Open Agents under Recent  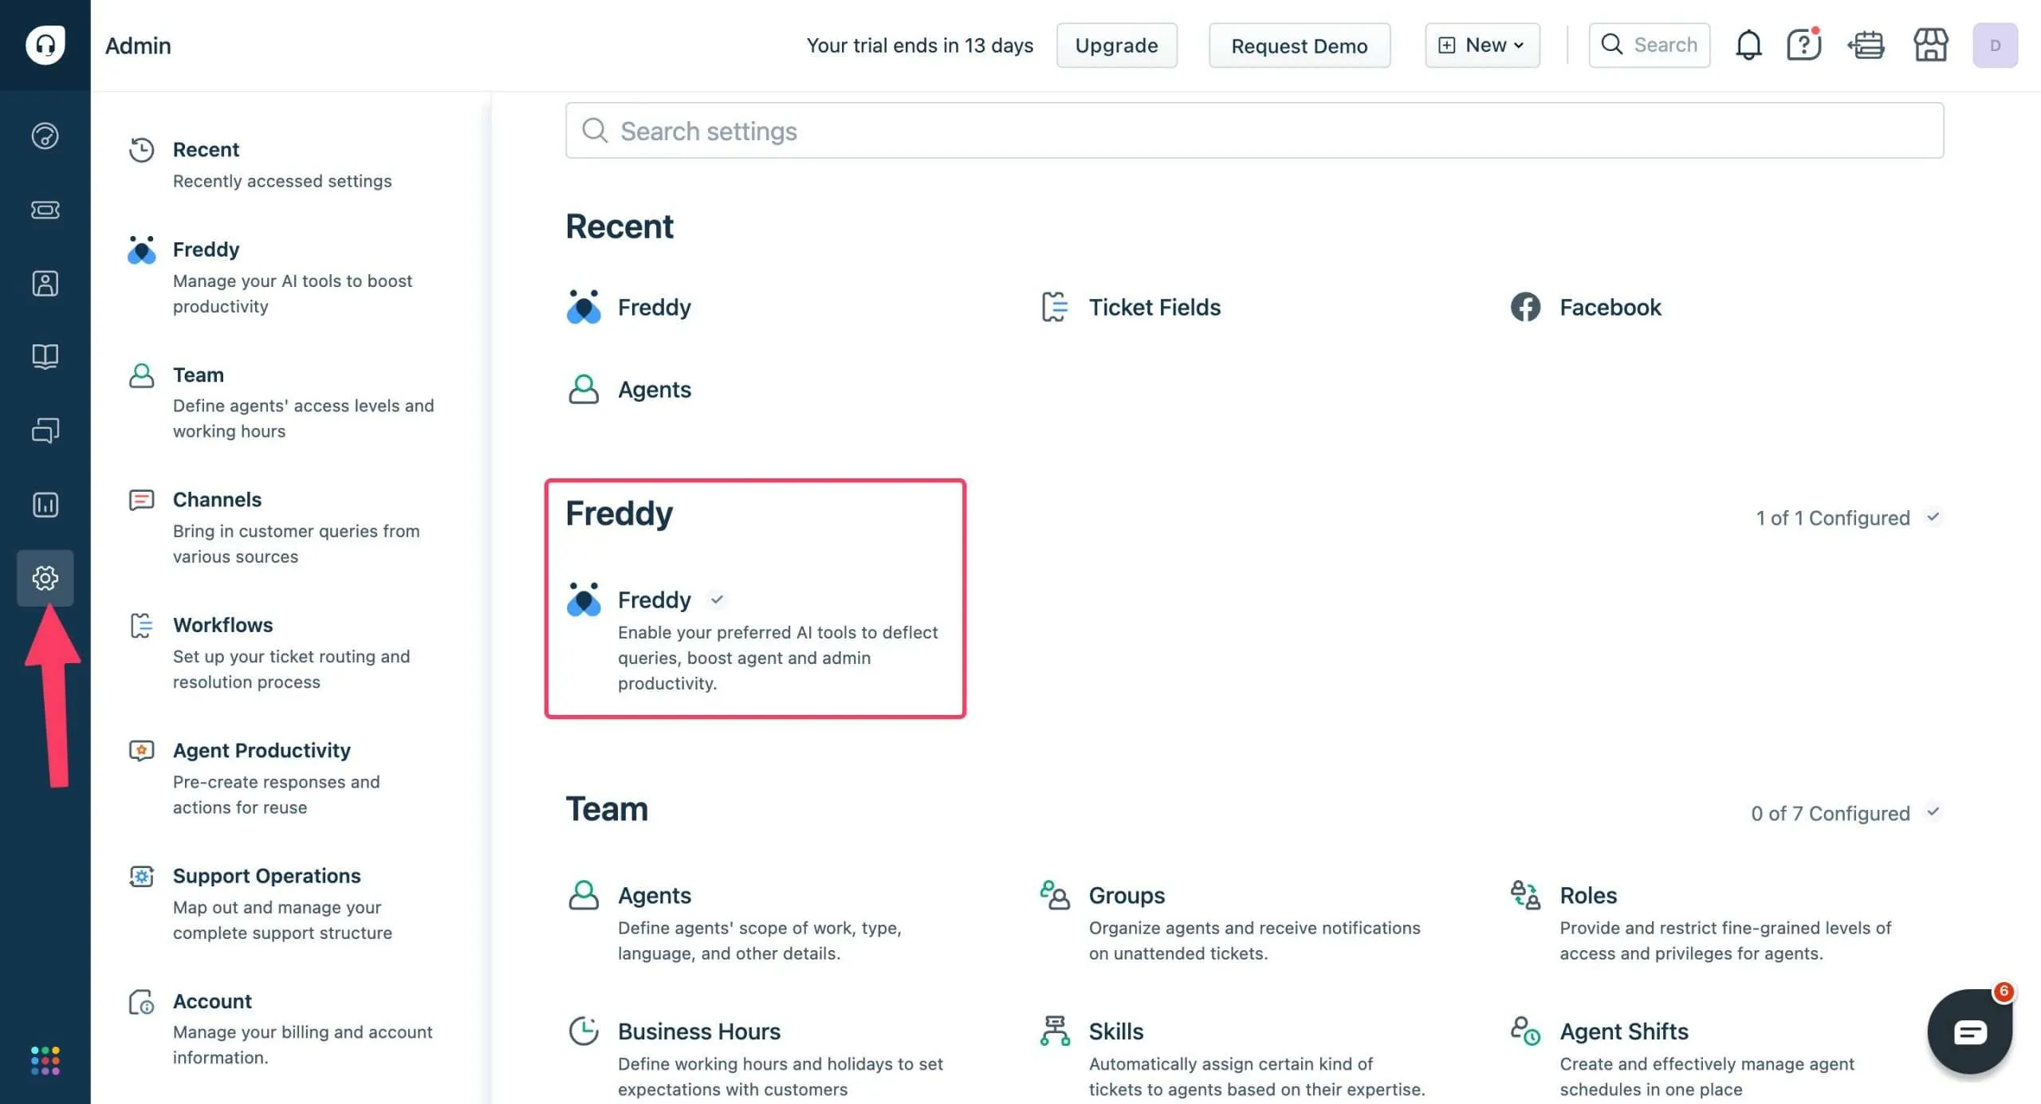coord(629,389)
